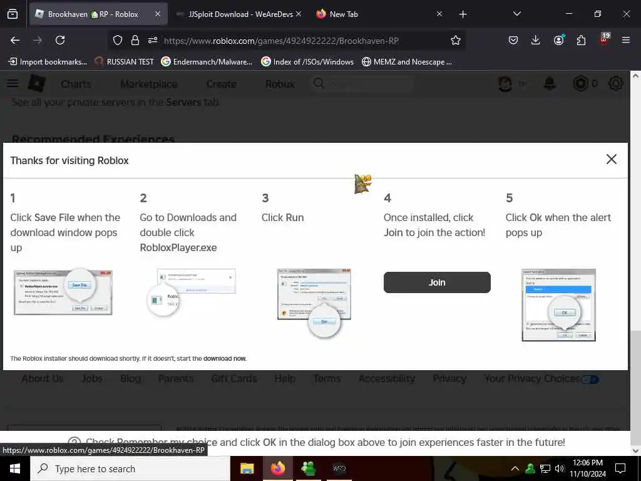Open the RUSSIAN TEST bookmark
The height and width of the screenshot is (481, 641).
point(124,62)
